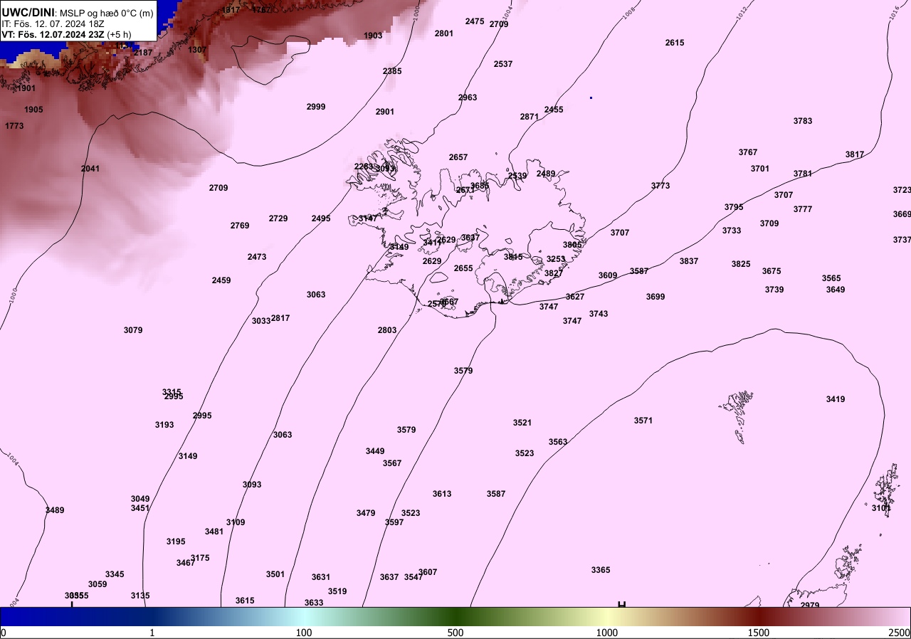Click the 2500 label at the end of the color scale
The image size is (911, 639).
pos(900,633)
